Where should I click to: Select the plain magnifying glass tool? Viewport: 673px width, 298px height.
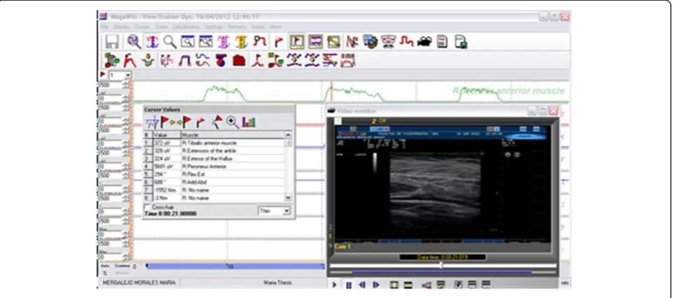170,41
